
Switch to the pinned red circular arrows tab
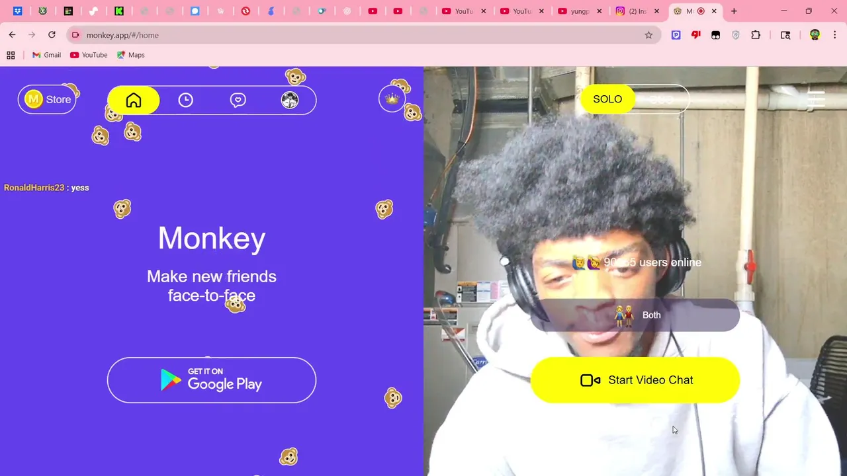tap(245, 11)
